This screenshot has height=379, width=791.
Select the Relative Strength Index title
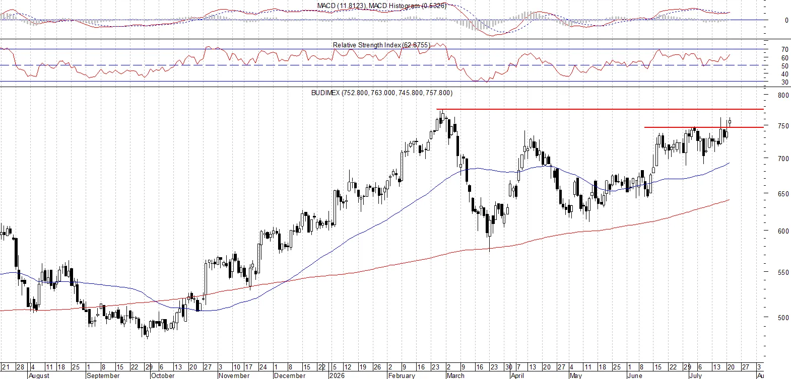pos(381,45)
